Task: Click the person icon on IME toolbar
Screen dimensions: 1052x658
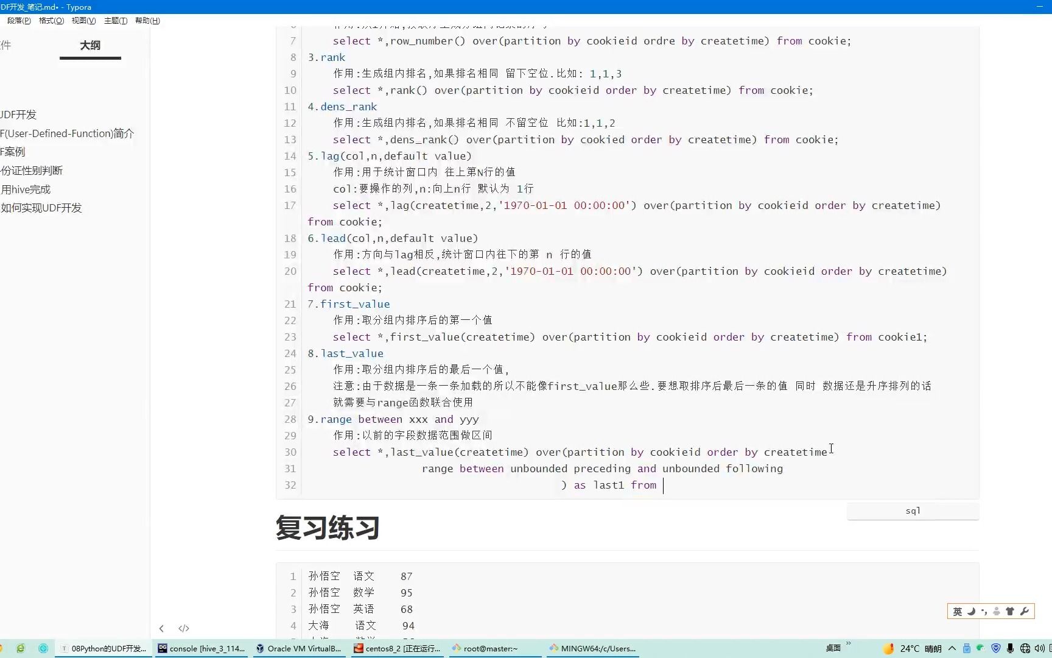Action: point(997,611)
